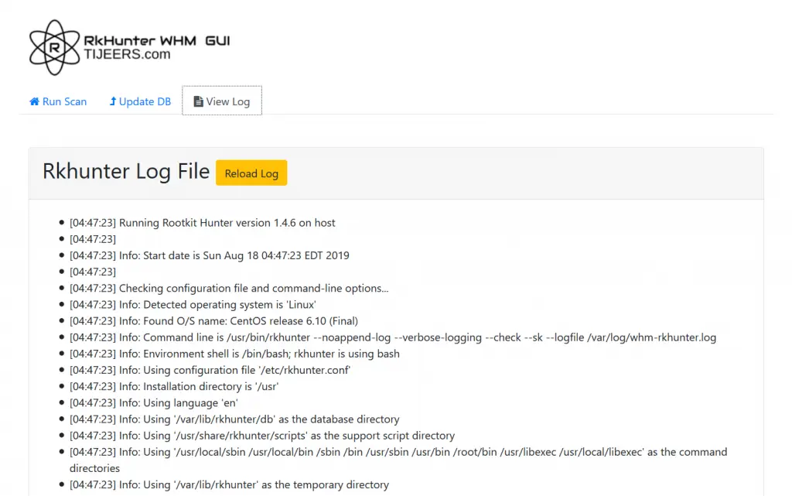The image size is (792, 496).
Task: Click the RkHunter atom logo icon
Action: click(53, 47)
